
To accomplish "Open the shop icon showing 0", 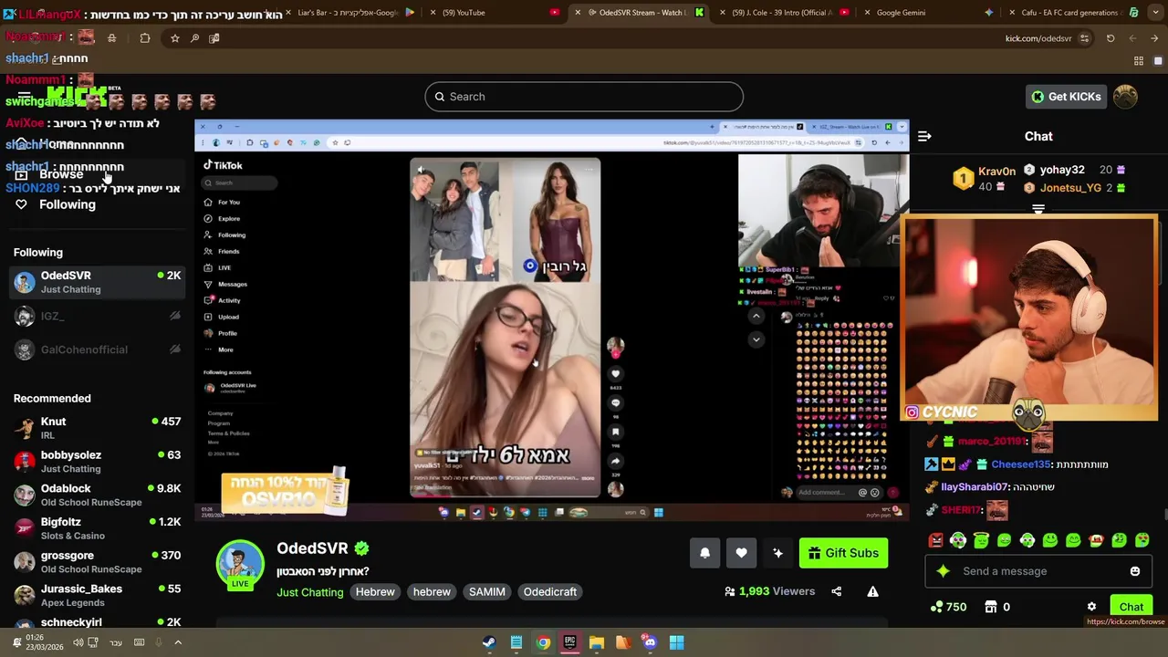I will 997,607.
